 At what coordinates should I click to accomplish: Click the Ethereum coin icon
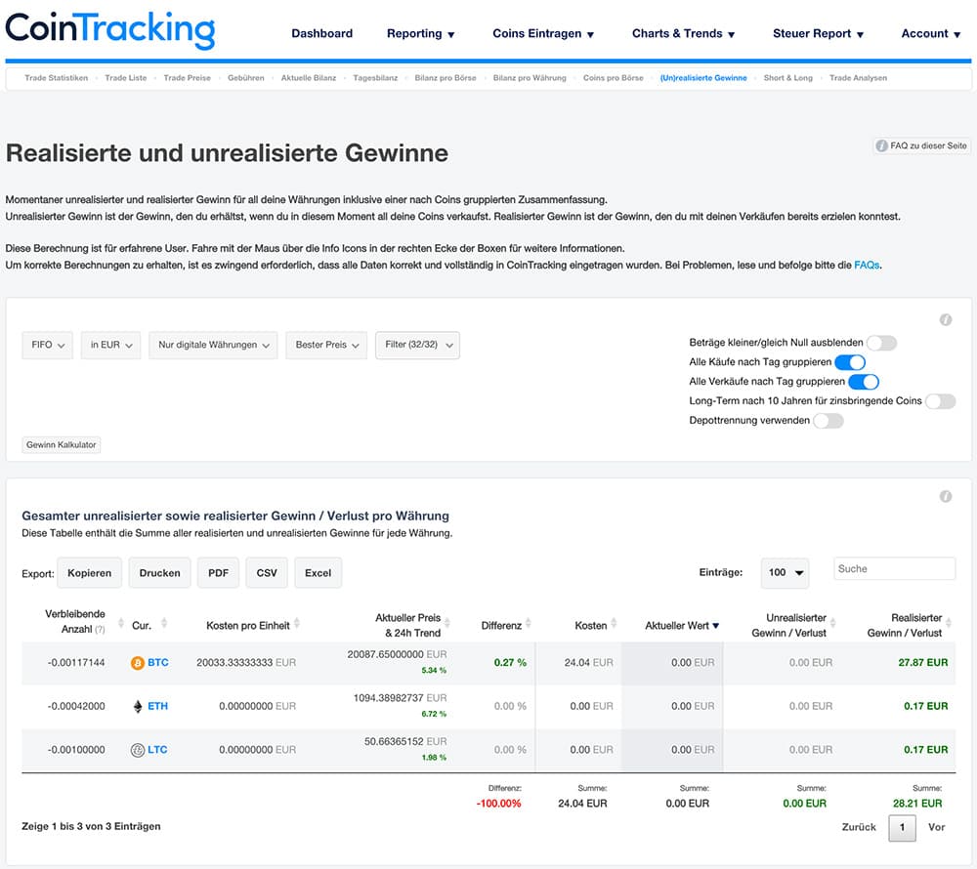tap(138, 707)
